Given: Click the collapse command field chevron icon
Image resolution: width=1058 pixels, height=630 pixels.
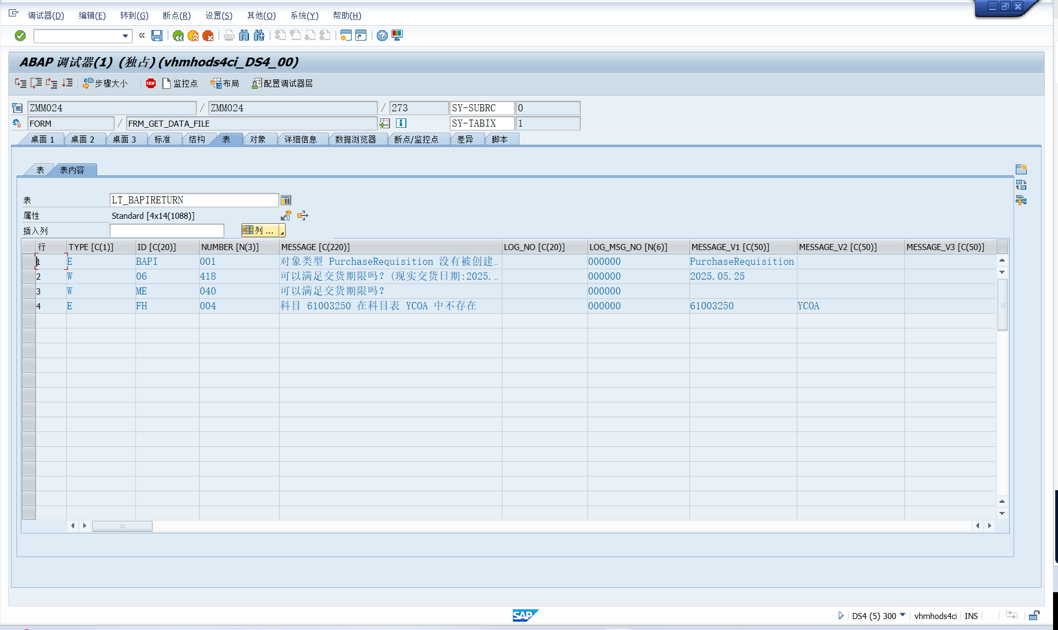Looking at the screenshot, I should (x=142, y=36).
